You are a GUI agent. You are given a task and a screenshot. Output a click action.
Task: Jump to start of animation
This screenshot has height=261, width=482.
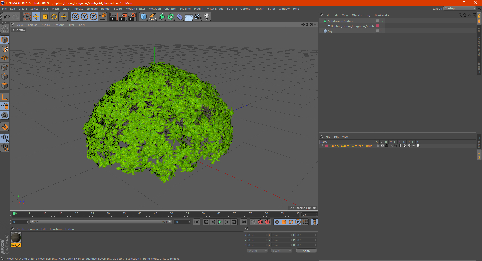(x=197, y=222)
